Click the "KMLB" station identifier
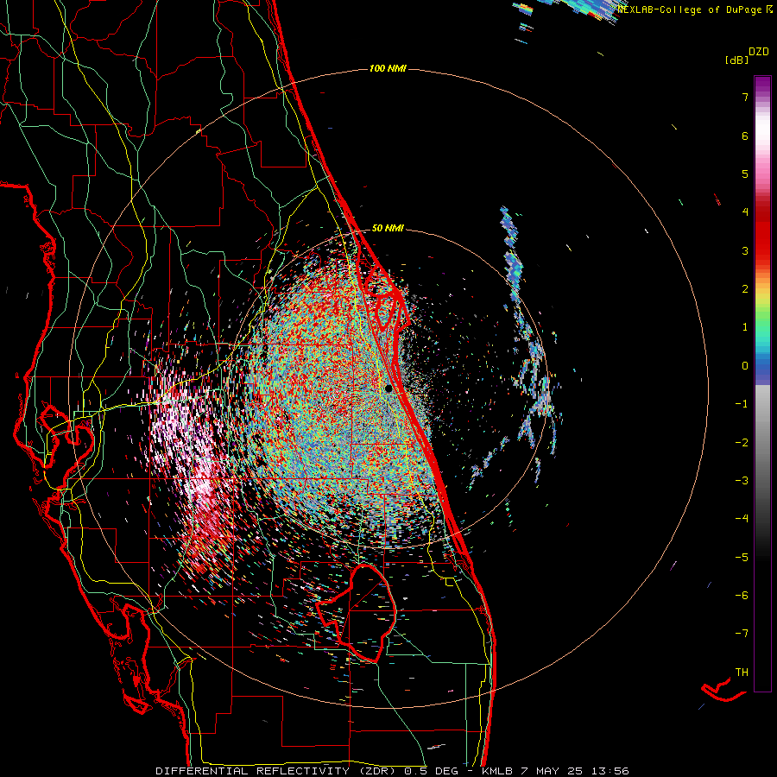777x777 pixels. tap(497, 771)
